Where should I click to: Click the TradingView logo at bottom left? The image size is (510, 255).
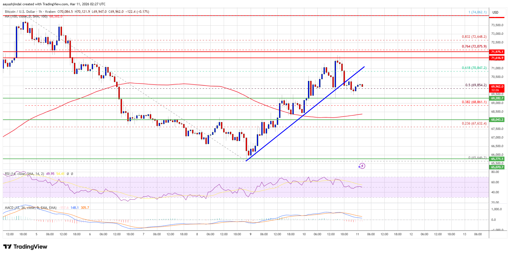(x=25, y=247)
